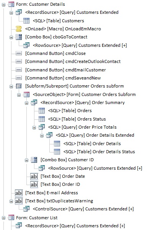
Task: Click the button icon beside cmdClose
Action: click(x=19, y=53)
